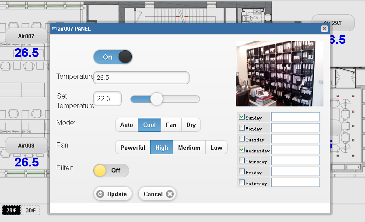Set fan speed to Powerful

pos(133,148)
